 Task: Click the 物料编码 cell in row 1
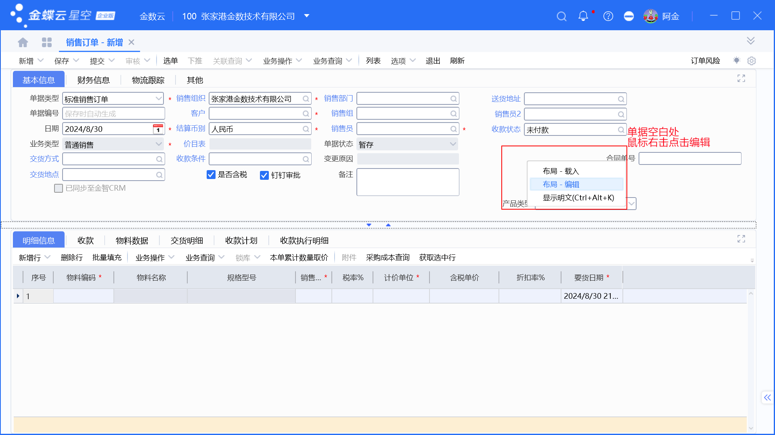[x=84, y=296]
